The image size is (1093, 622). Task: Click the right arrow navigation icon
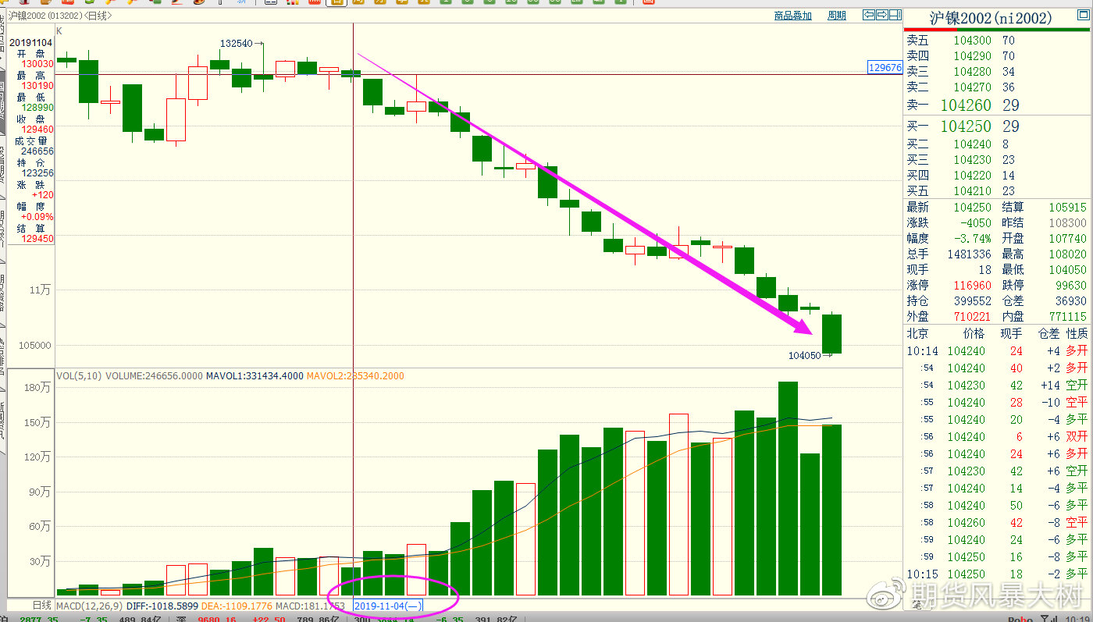point(882,15)
